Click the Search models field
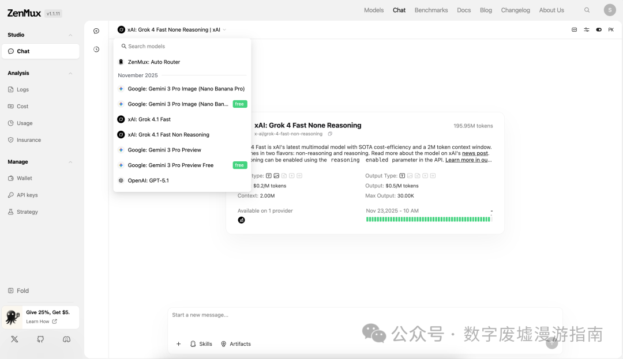Image resolution: width=623 pixels, height=359 pixels. (x=182, y=47)
